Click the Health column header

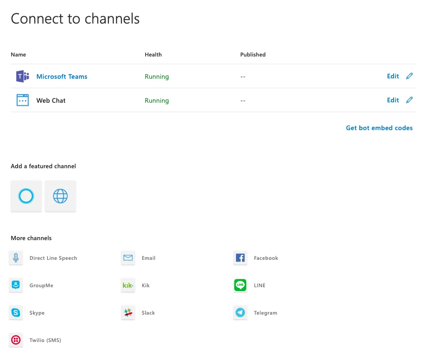(x=153, y=55)
